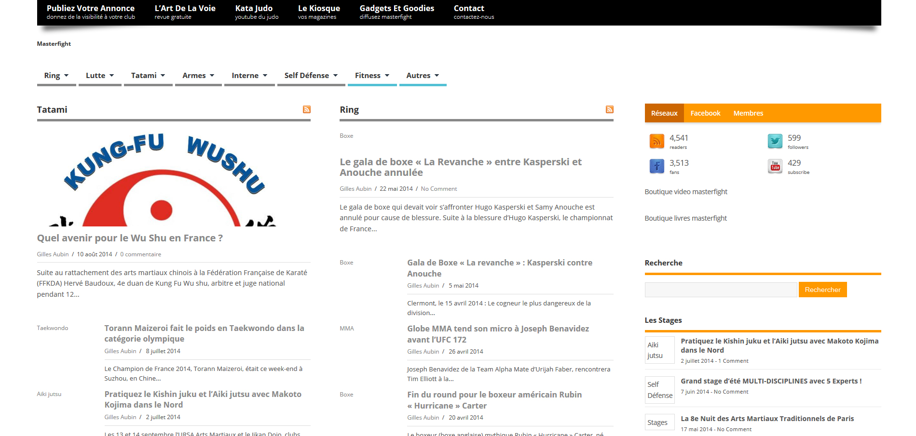Screen dimensions: 916x436
Task: Click the Recherche search text field
Action: coord(720,290)
